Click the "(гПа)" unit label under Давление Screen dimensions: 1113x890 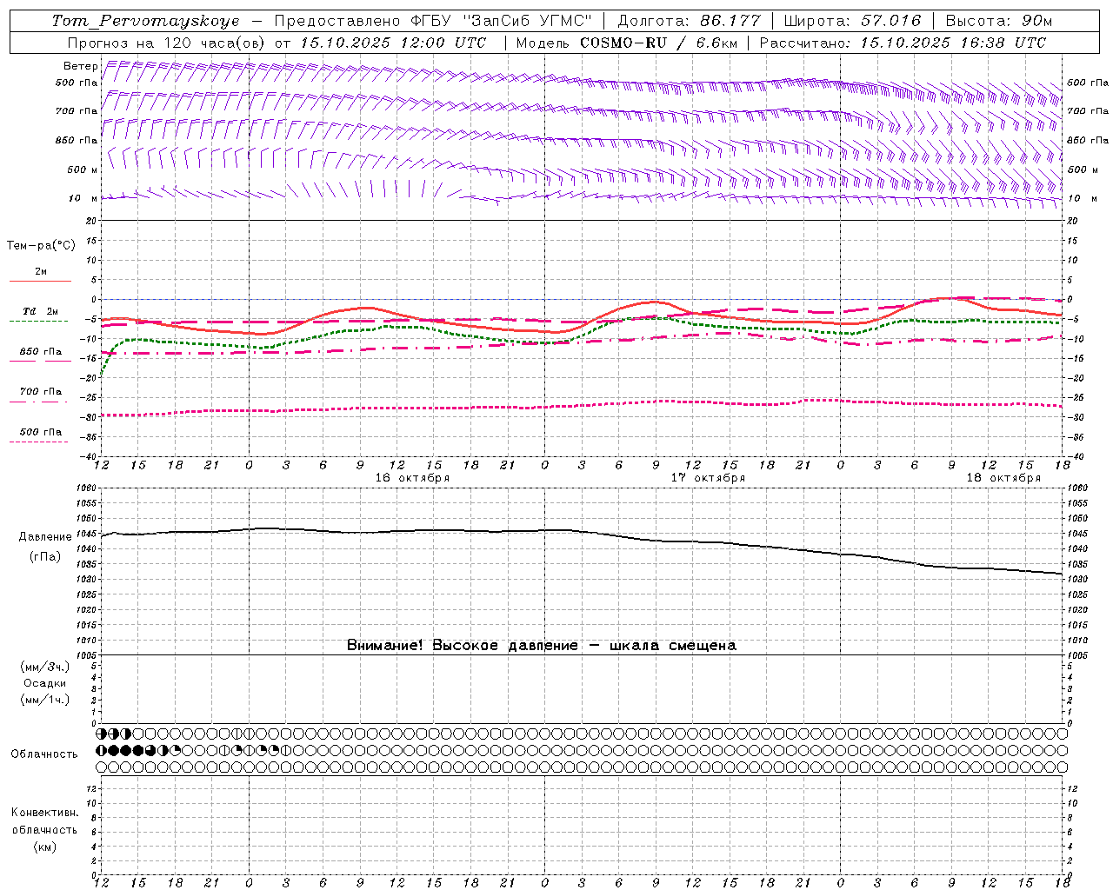45,557
